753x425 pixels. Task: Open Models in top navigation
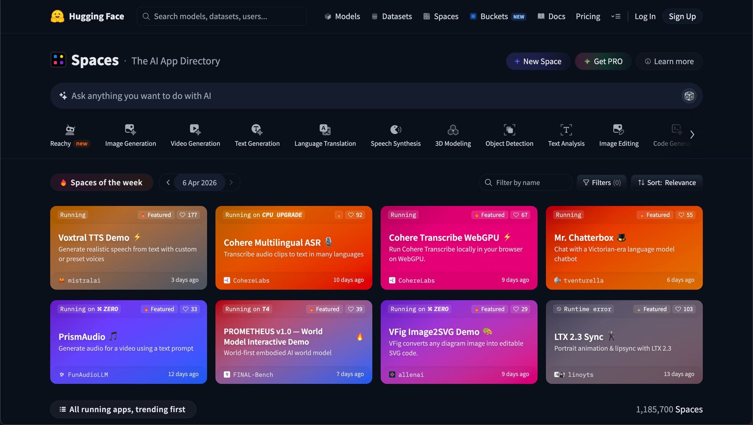[x=342, y=17]
